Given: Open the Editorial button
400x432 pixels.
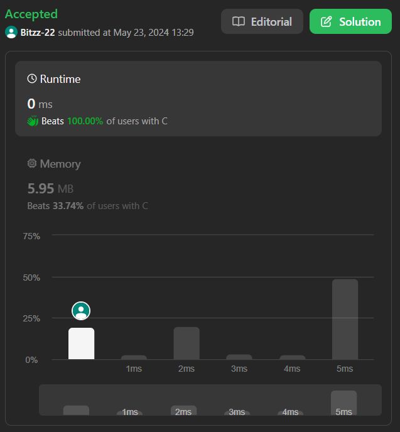Looking at the screenshot, I should [262, 21].
